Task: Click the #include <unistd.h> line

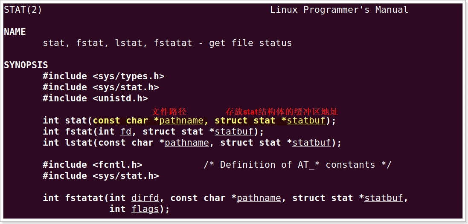Action: click(95, 98)
